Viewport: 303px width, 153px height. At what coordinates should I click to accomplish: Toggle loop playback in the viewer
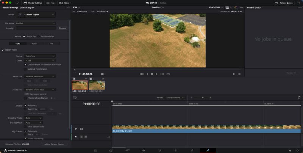(168, 74)
